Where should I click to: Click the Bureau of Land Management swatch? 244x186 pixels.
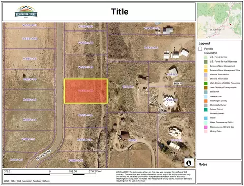pyautogui.click(x=206, y=66)
